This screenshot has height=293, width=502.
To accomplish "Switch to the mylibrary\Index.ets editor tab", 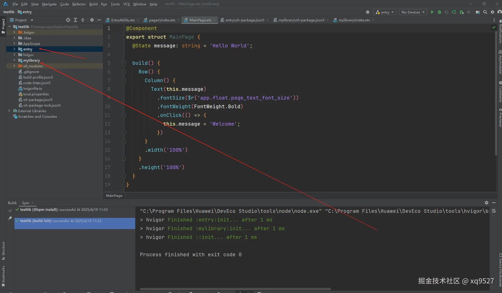I will [x=354, y=20].
